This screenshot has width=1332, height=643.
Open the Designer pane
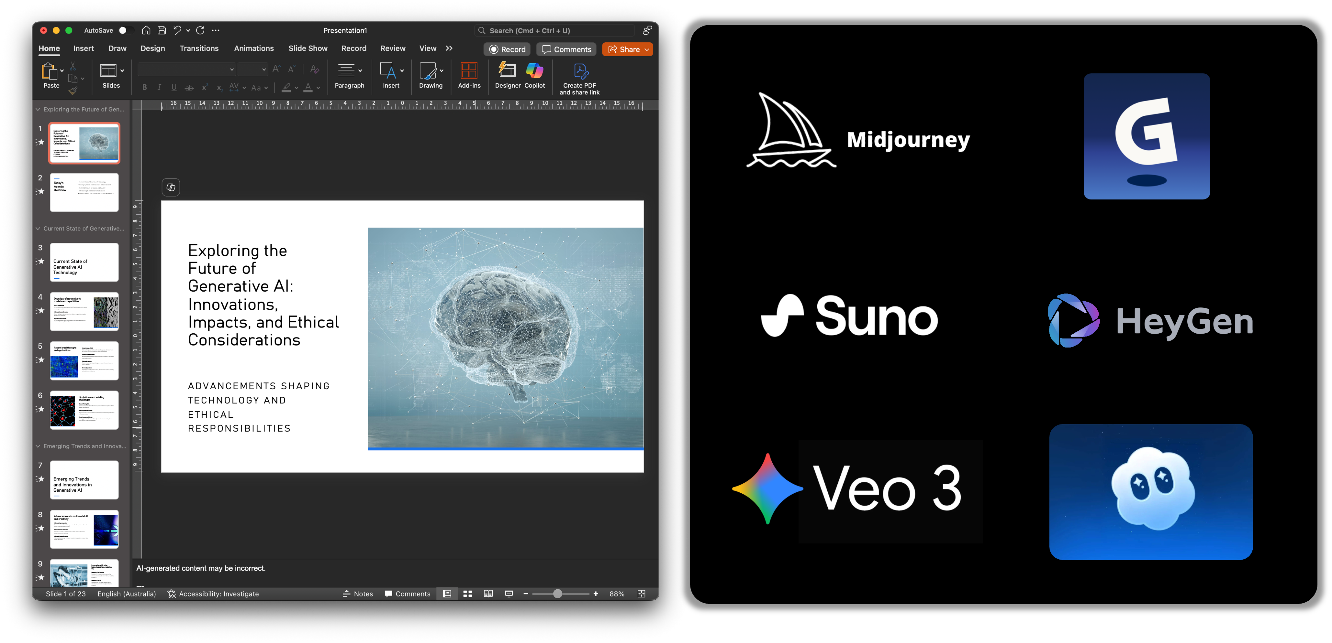pos(507,75)
